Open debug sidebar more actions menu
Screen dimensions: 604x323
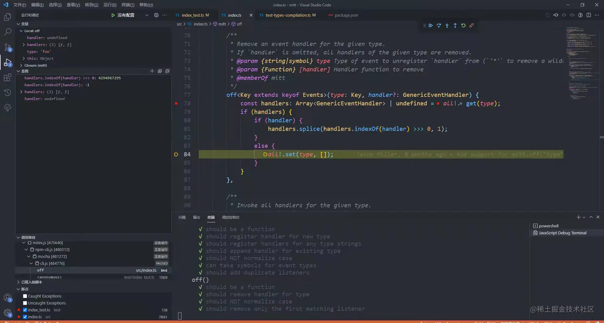[165, 15]
